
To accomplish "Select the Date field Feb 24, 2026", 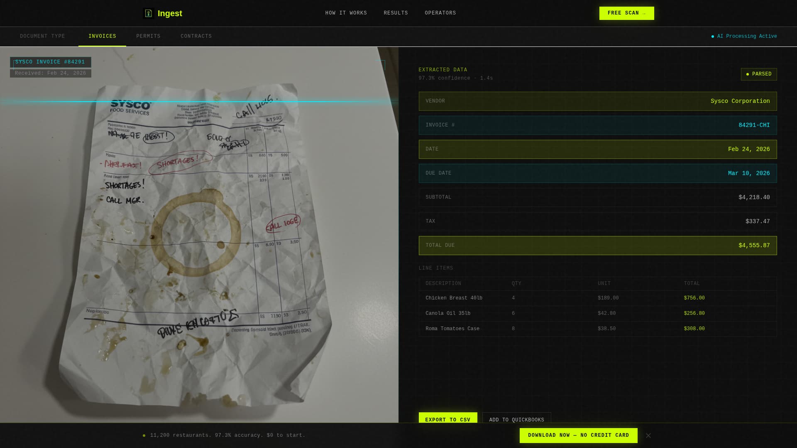I will pos(598,149).
